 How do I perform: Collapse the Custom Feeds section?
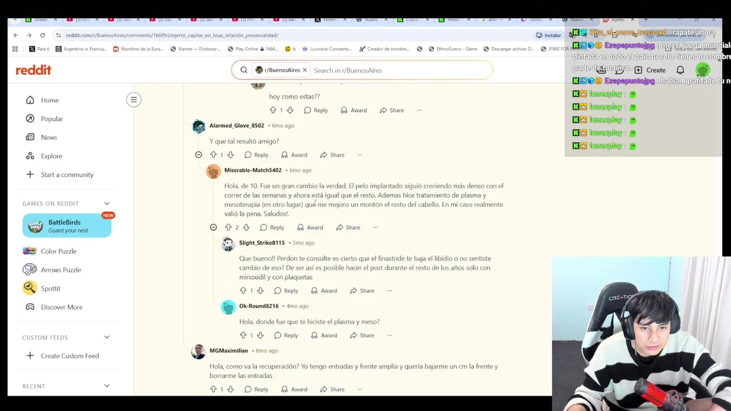(106, 337)
